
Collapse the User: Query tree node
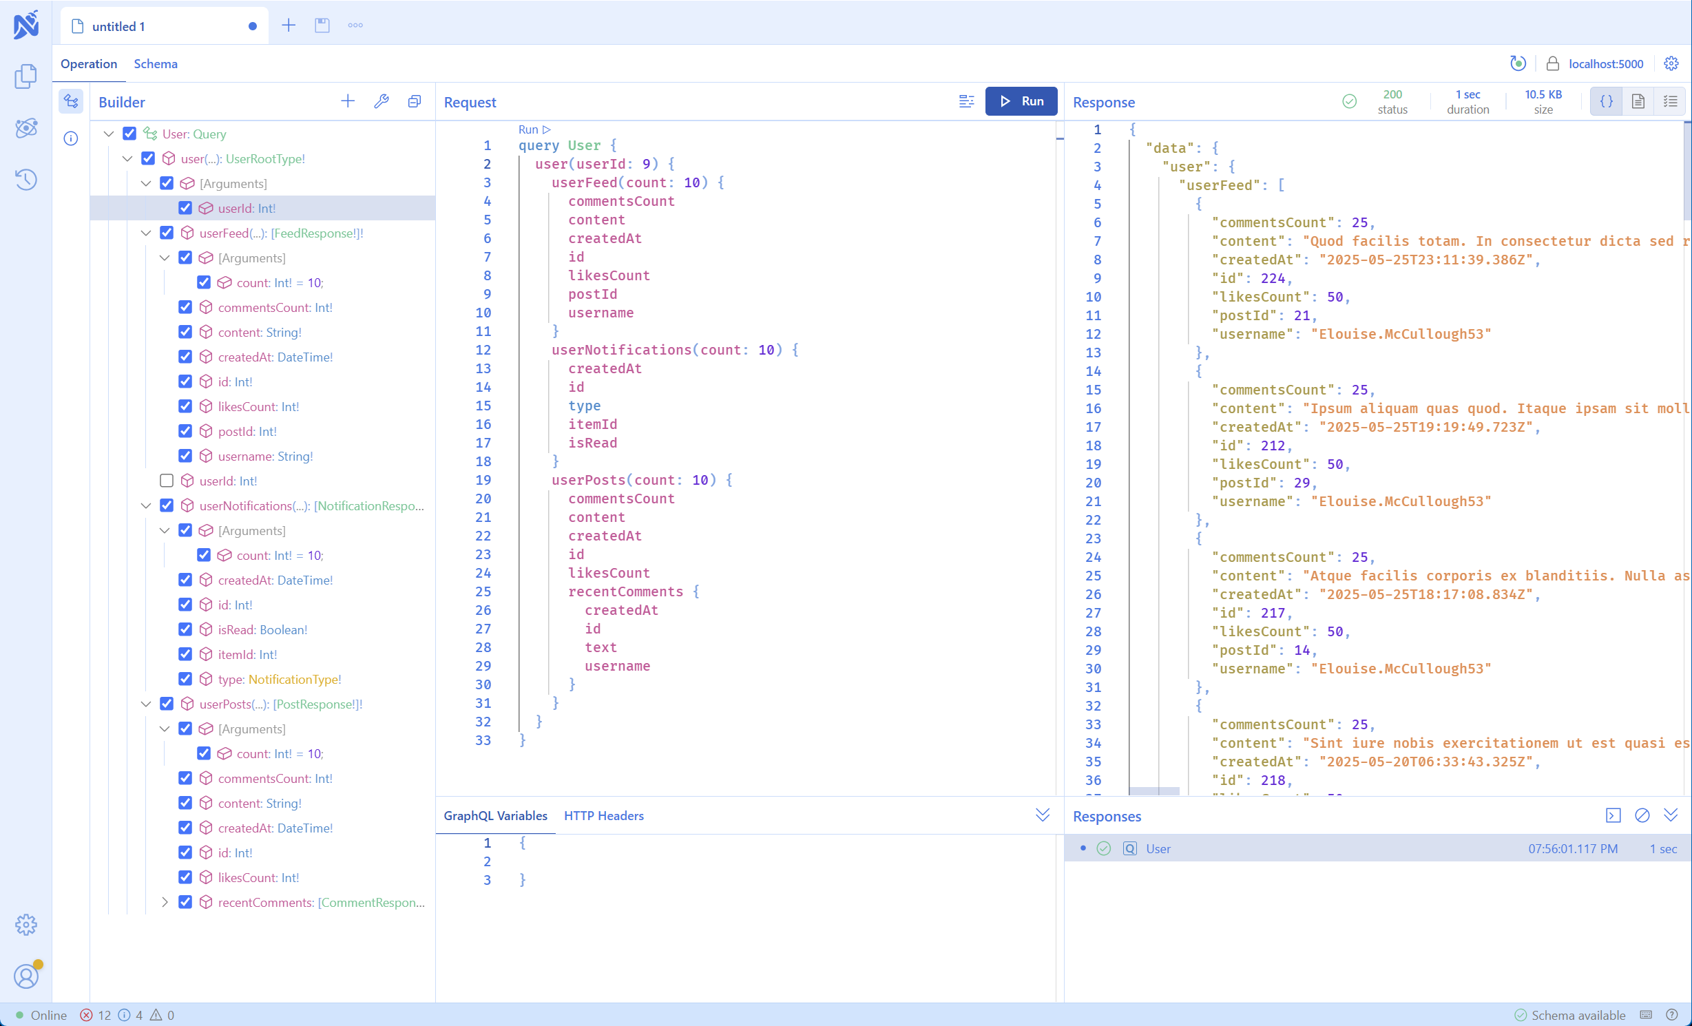pyautogui.click(x=109, y=134)
